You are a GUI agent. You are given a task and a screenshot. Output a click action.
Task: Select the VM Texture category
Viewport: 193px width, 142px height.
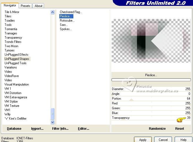(12, 106)
